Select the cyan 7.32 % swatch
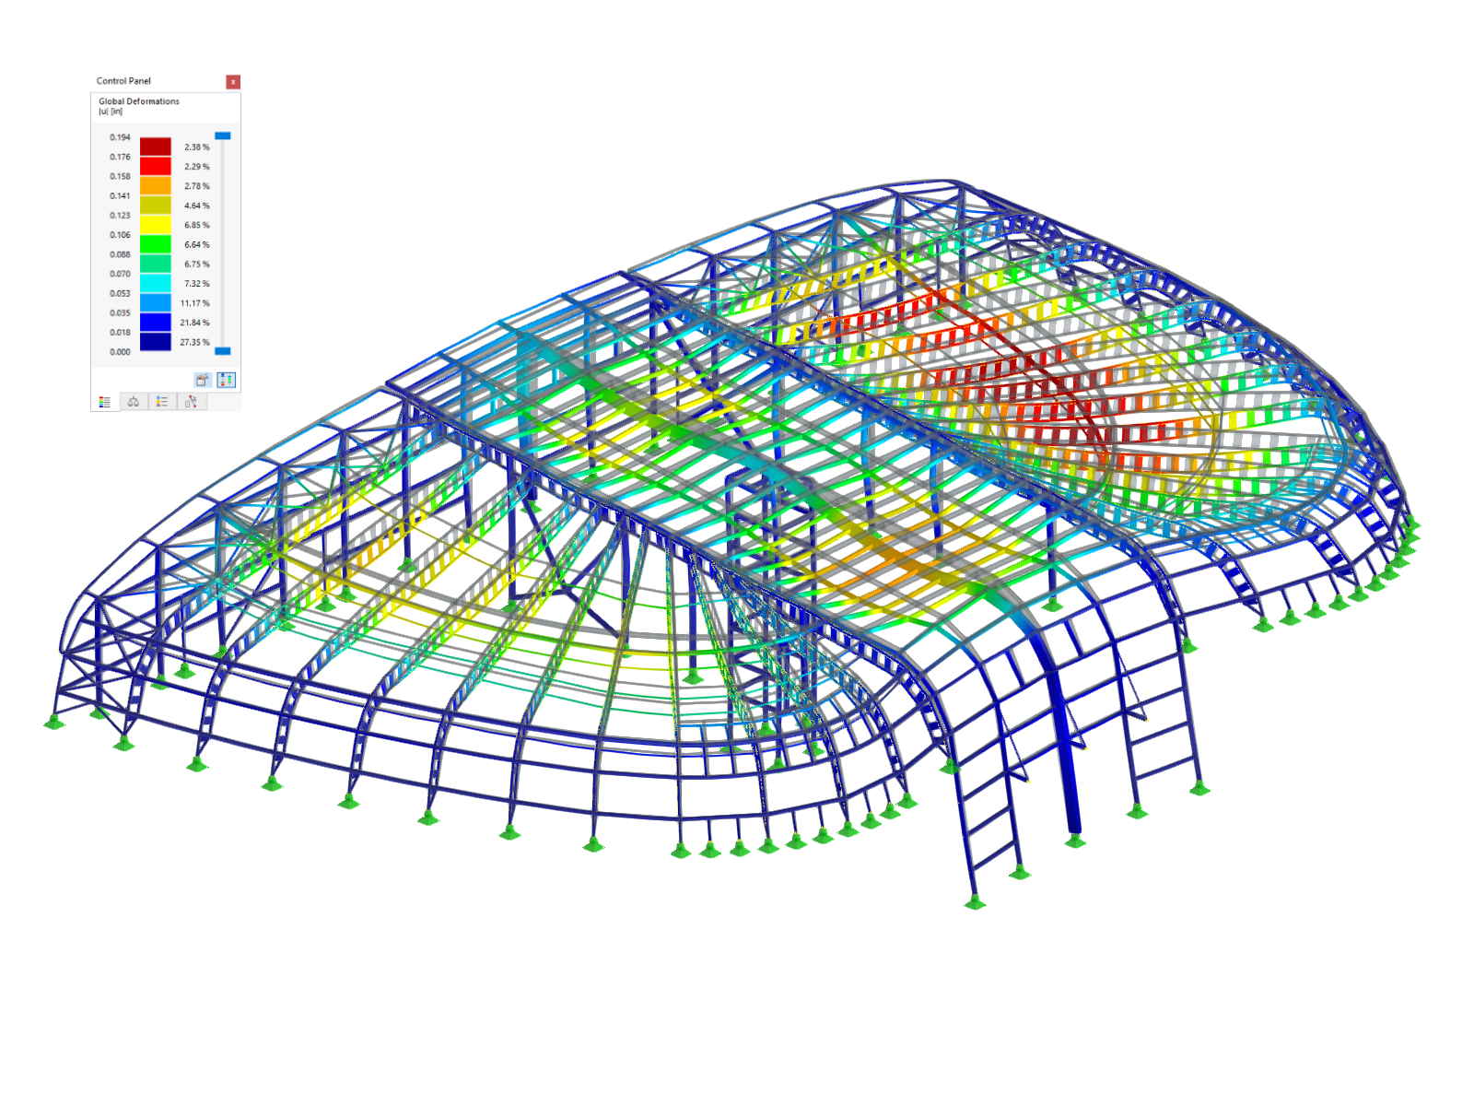Image resolution: width=1474 pixels, height=1106 pixels. pos(156,283)
